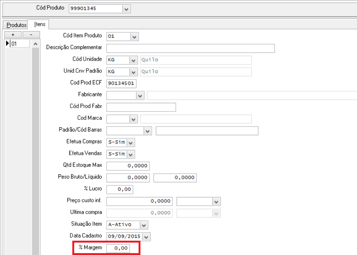Open the Efetua Vendas dropdown
357x255 pixels.
tap(131, 154)
